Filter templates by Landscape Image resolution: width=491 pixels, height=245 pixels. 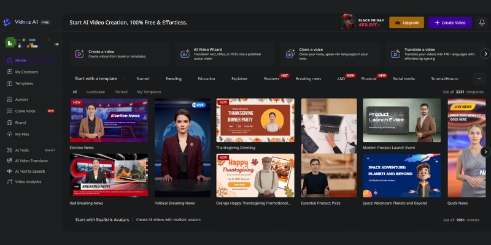point(96,92)
